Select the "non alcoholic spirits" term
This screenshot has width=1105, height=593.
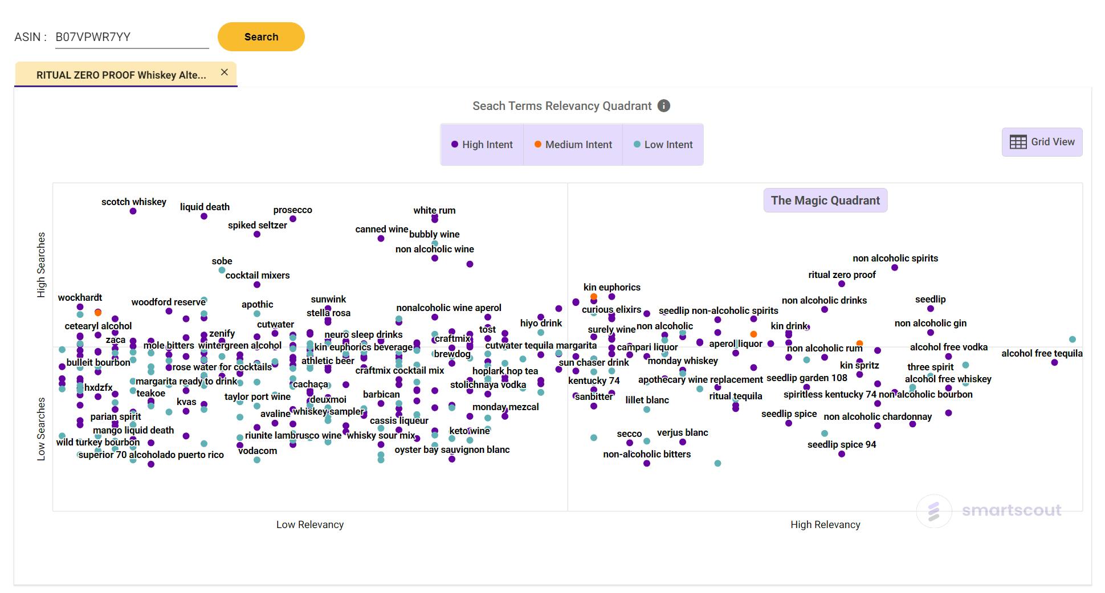coord(895,258)
